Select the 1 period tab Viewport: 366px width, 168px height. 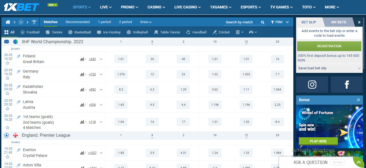click(x=104, y=22)
